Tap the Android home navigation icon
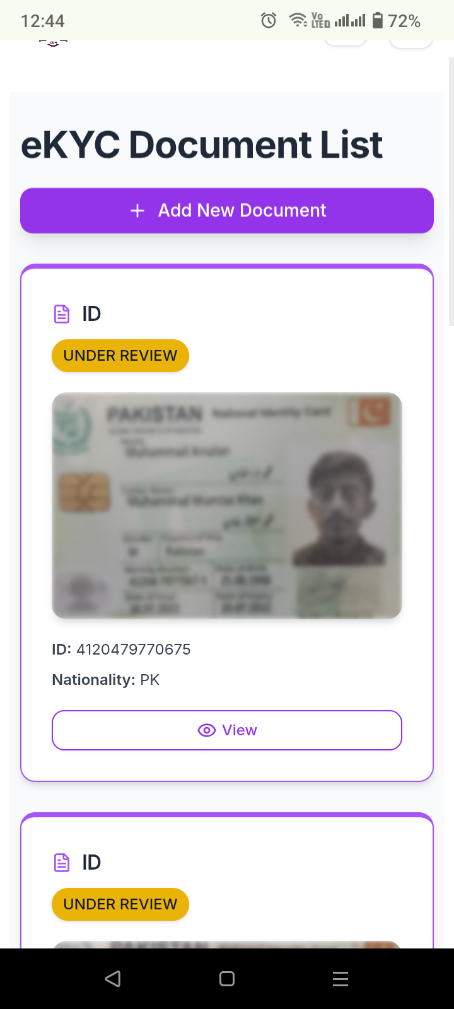The height and width of the screenshot is (1009, 454). click(227, 979)
